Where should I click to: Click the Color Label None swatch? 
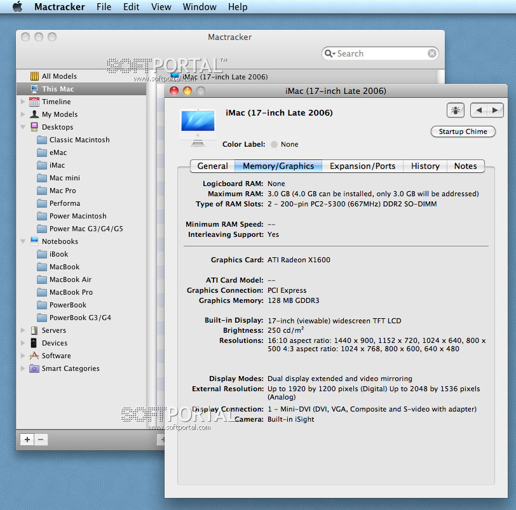[274, 144]
